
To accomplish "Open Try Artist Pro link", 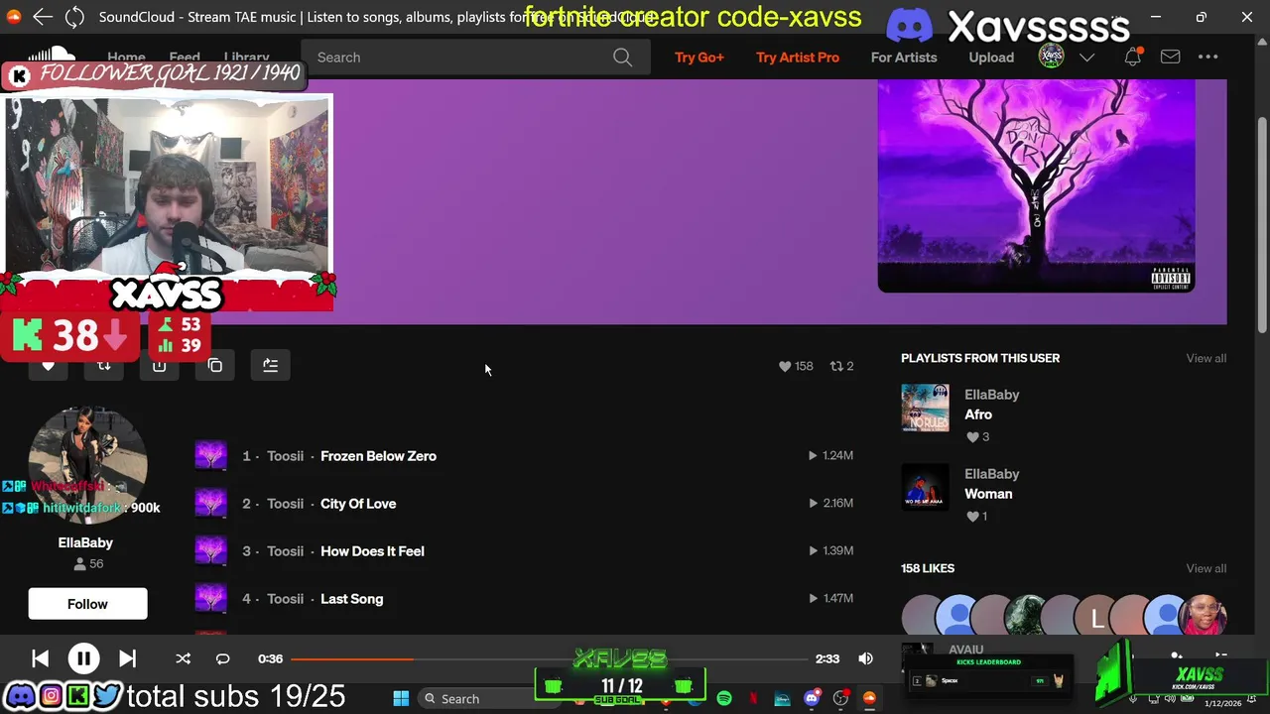I will [798, 58].
